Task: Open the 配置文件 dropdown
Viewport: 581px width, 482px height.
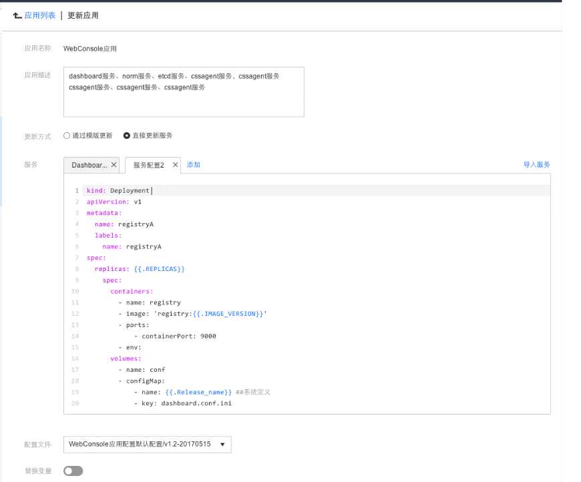Action: pos(148,444)
